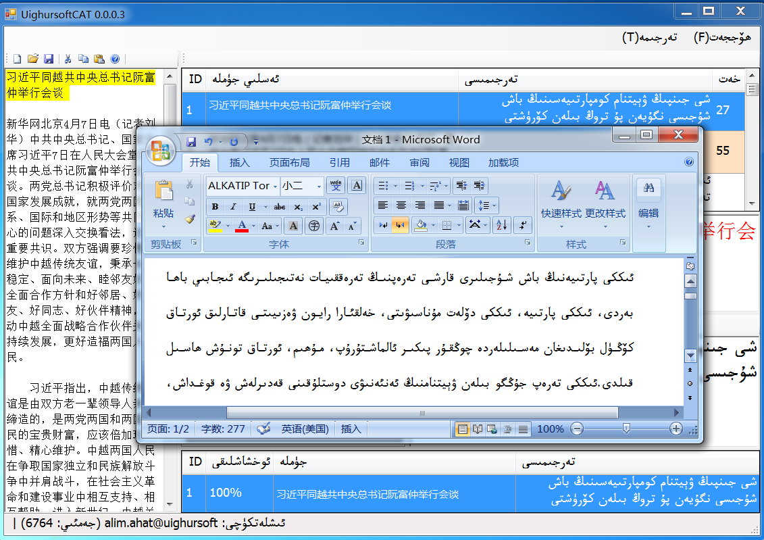Viewport: 764px width, 540px height.
Task: Click the Subscript icon
Action: pyautogui.click(x=298, y=207)
